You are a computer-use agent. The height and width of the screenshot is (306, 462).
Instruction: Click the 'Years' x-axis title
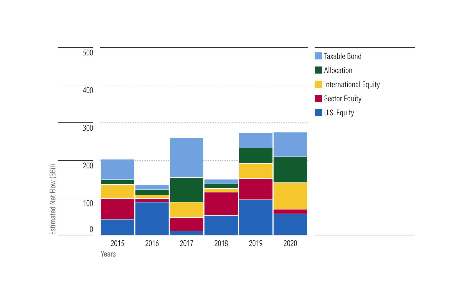108,254
